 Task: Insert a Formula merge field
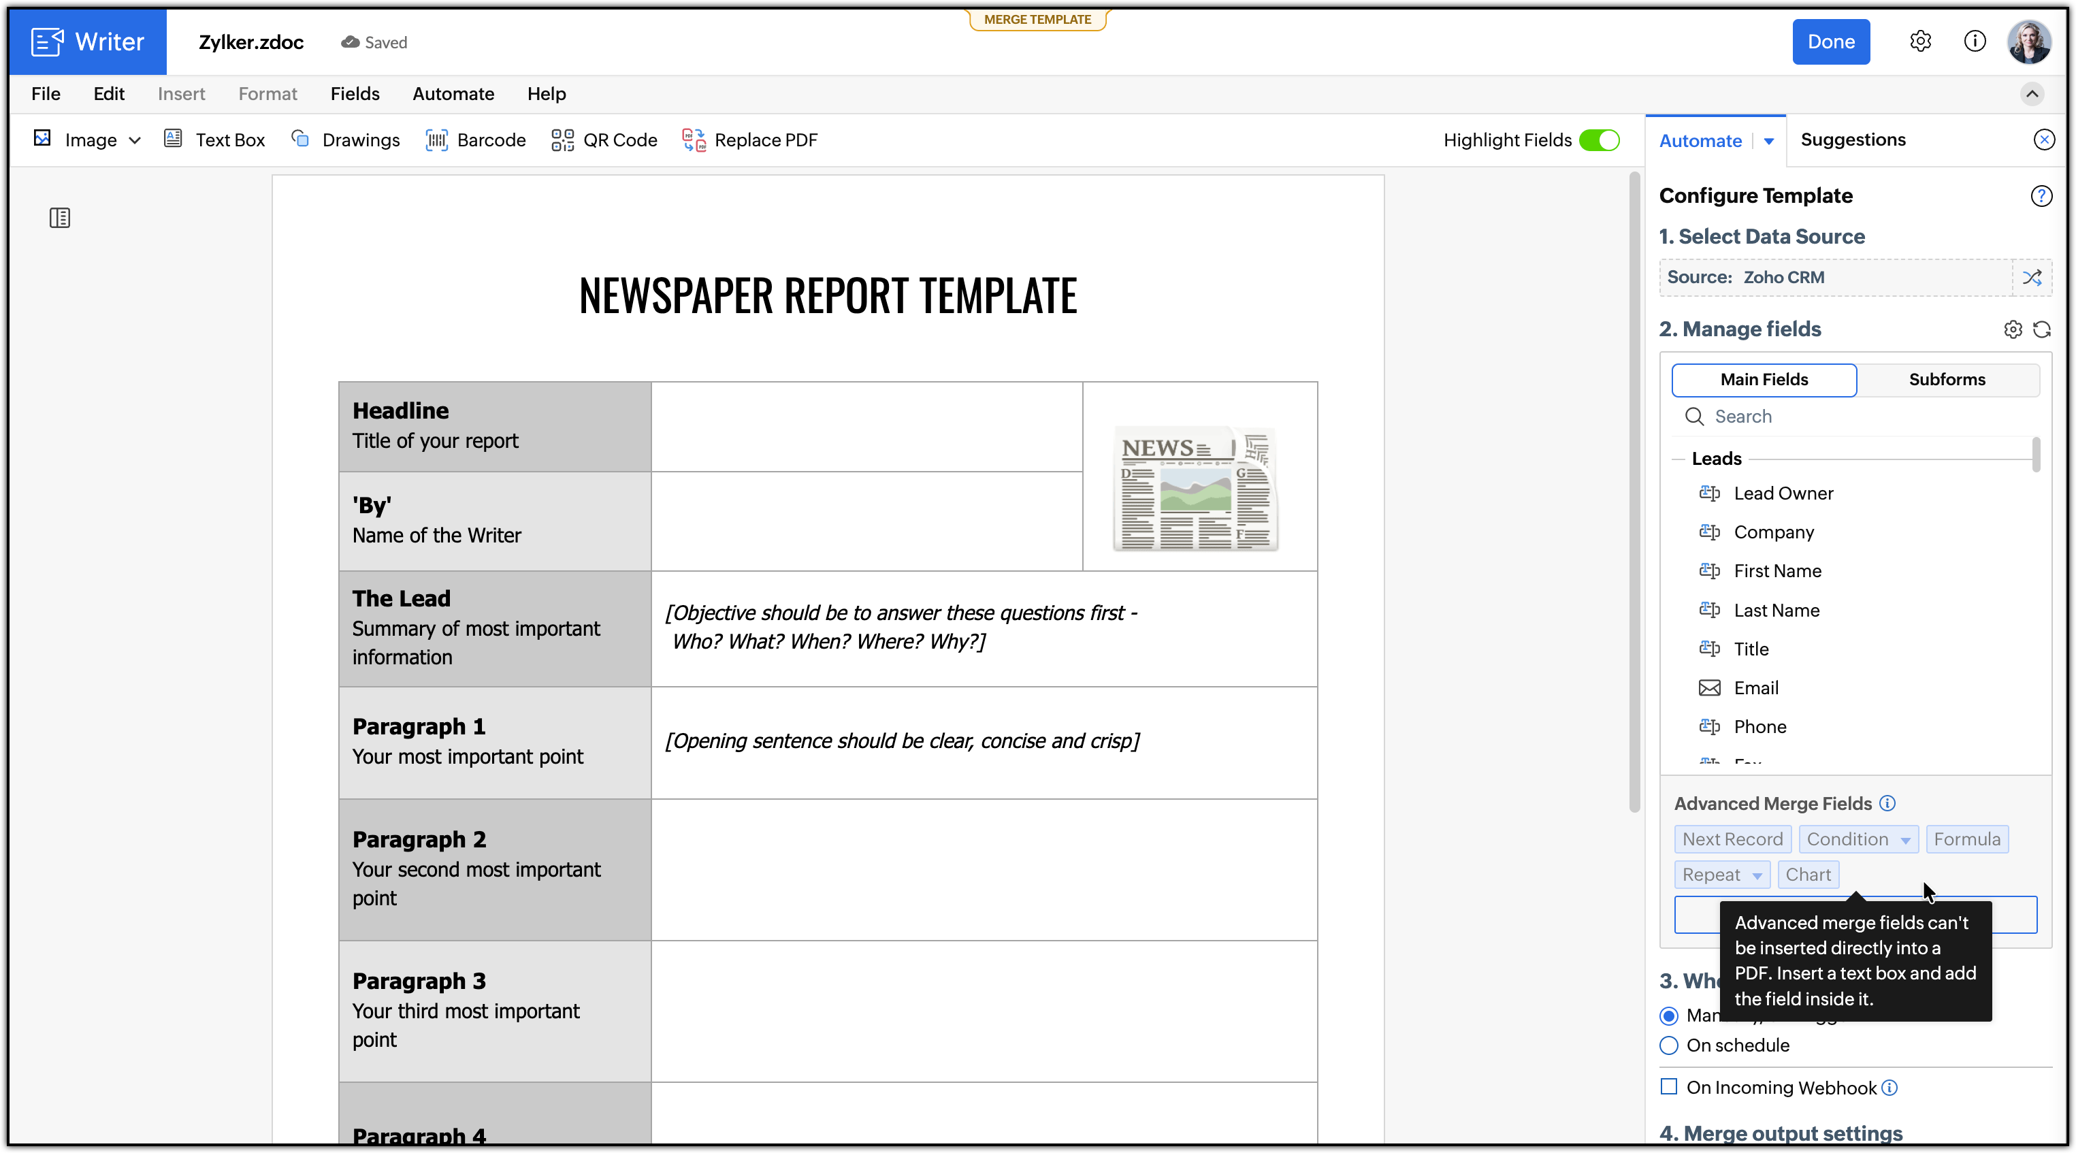tap(1966, 839)
